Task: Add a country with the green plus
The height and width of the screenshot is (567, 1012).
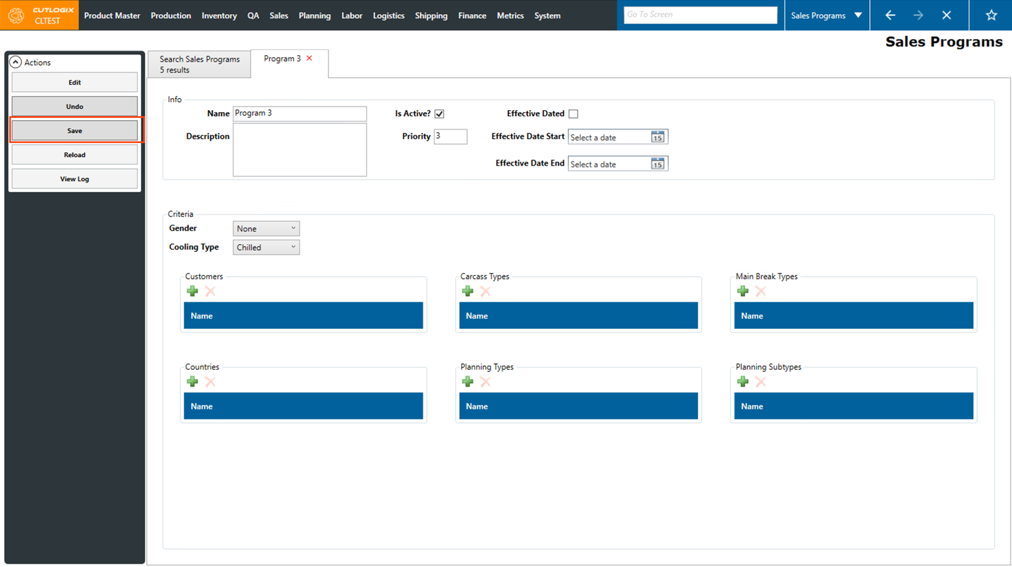Action: coord(192,382)
